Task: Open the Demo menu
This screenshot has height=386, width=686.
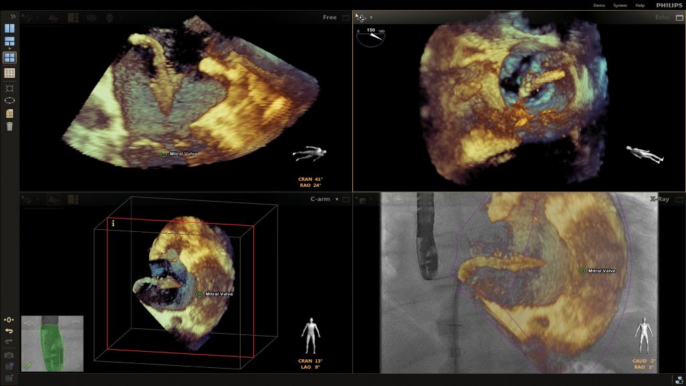Action: (599, 5)
